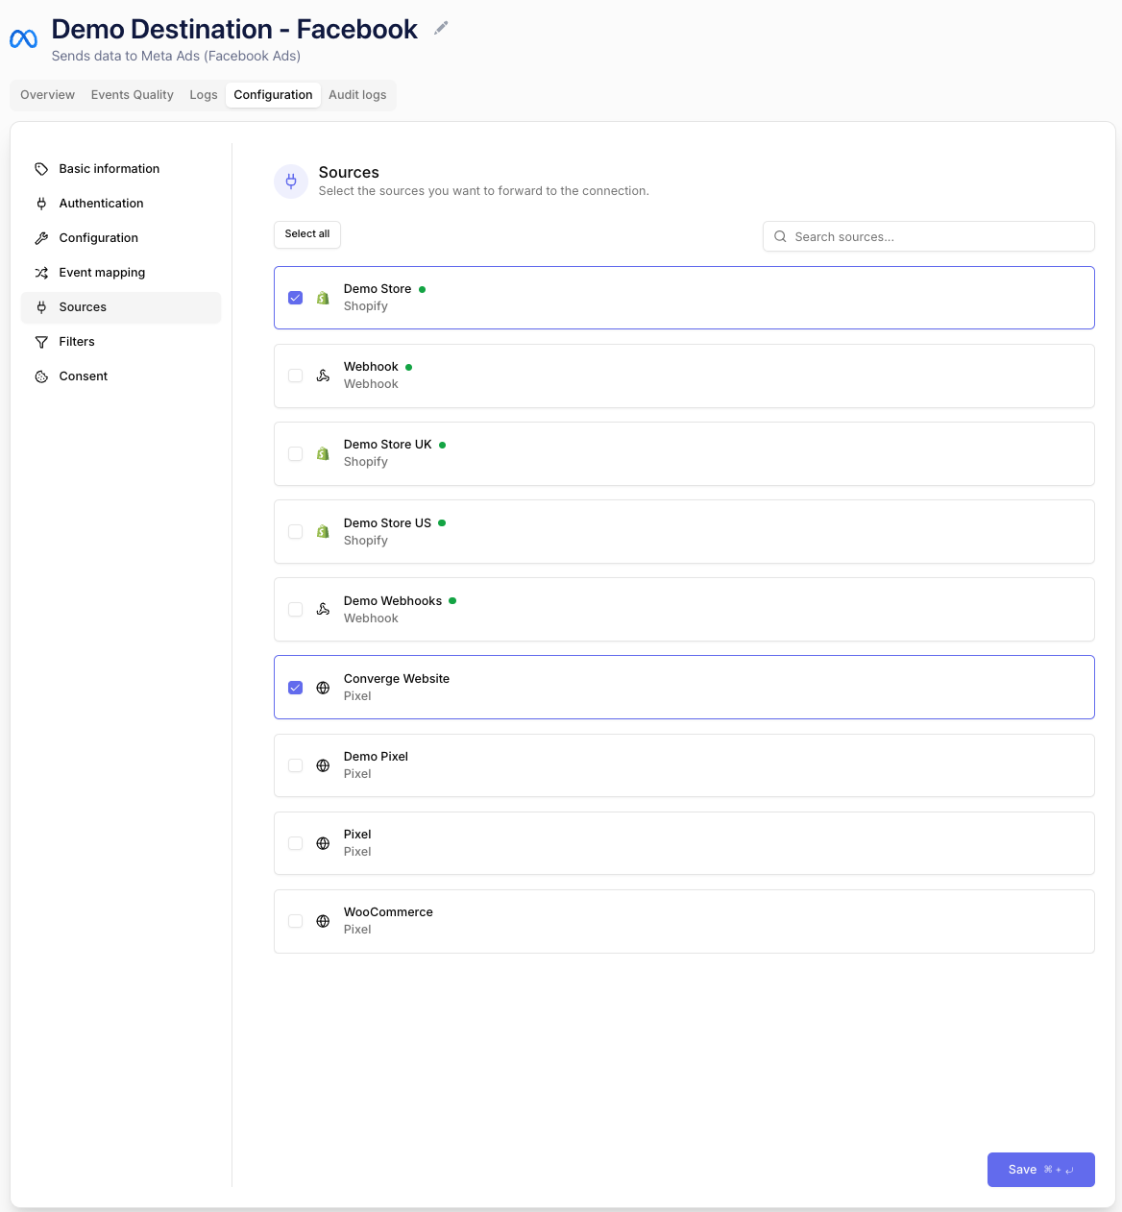1122x1212 pixels.
Task: Go to Authentication settings
Action: click(x=121, y=204)
